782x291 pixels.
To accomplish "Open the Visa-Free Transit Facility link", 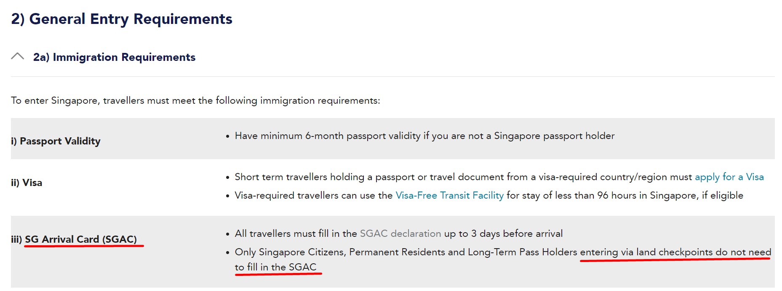I will pyautogui.click(x=449, y=196).
